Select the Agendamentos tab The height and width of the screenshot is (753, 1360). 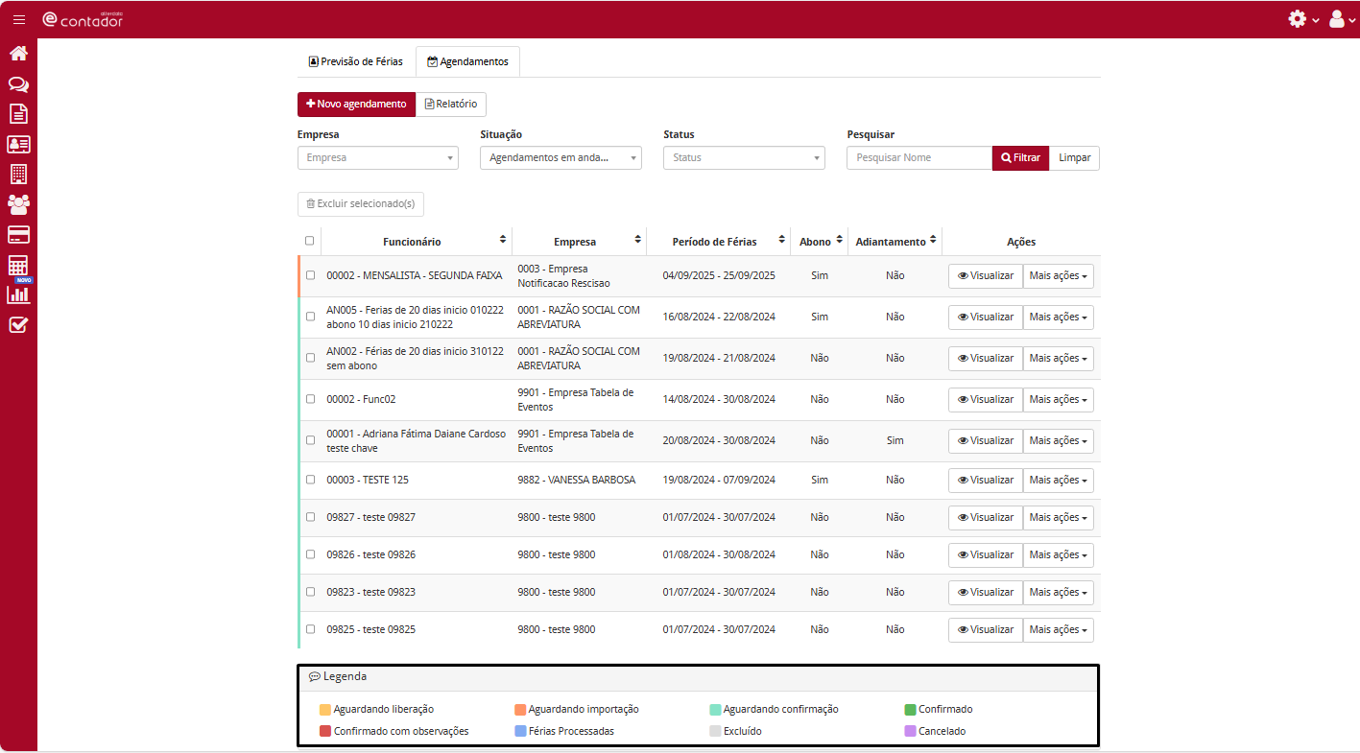pyautogui.click(x=467, y=61)
